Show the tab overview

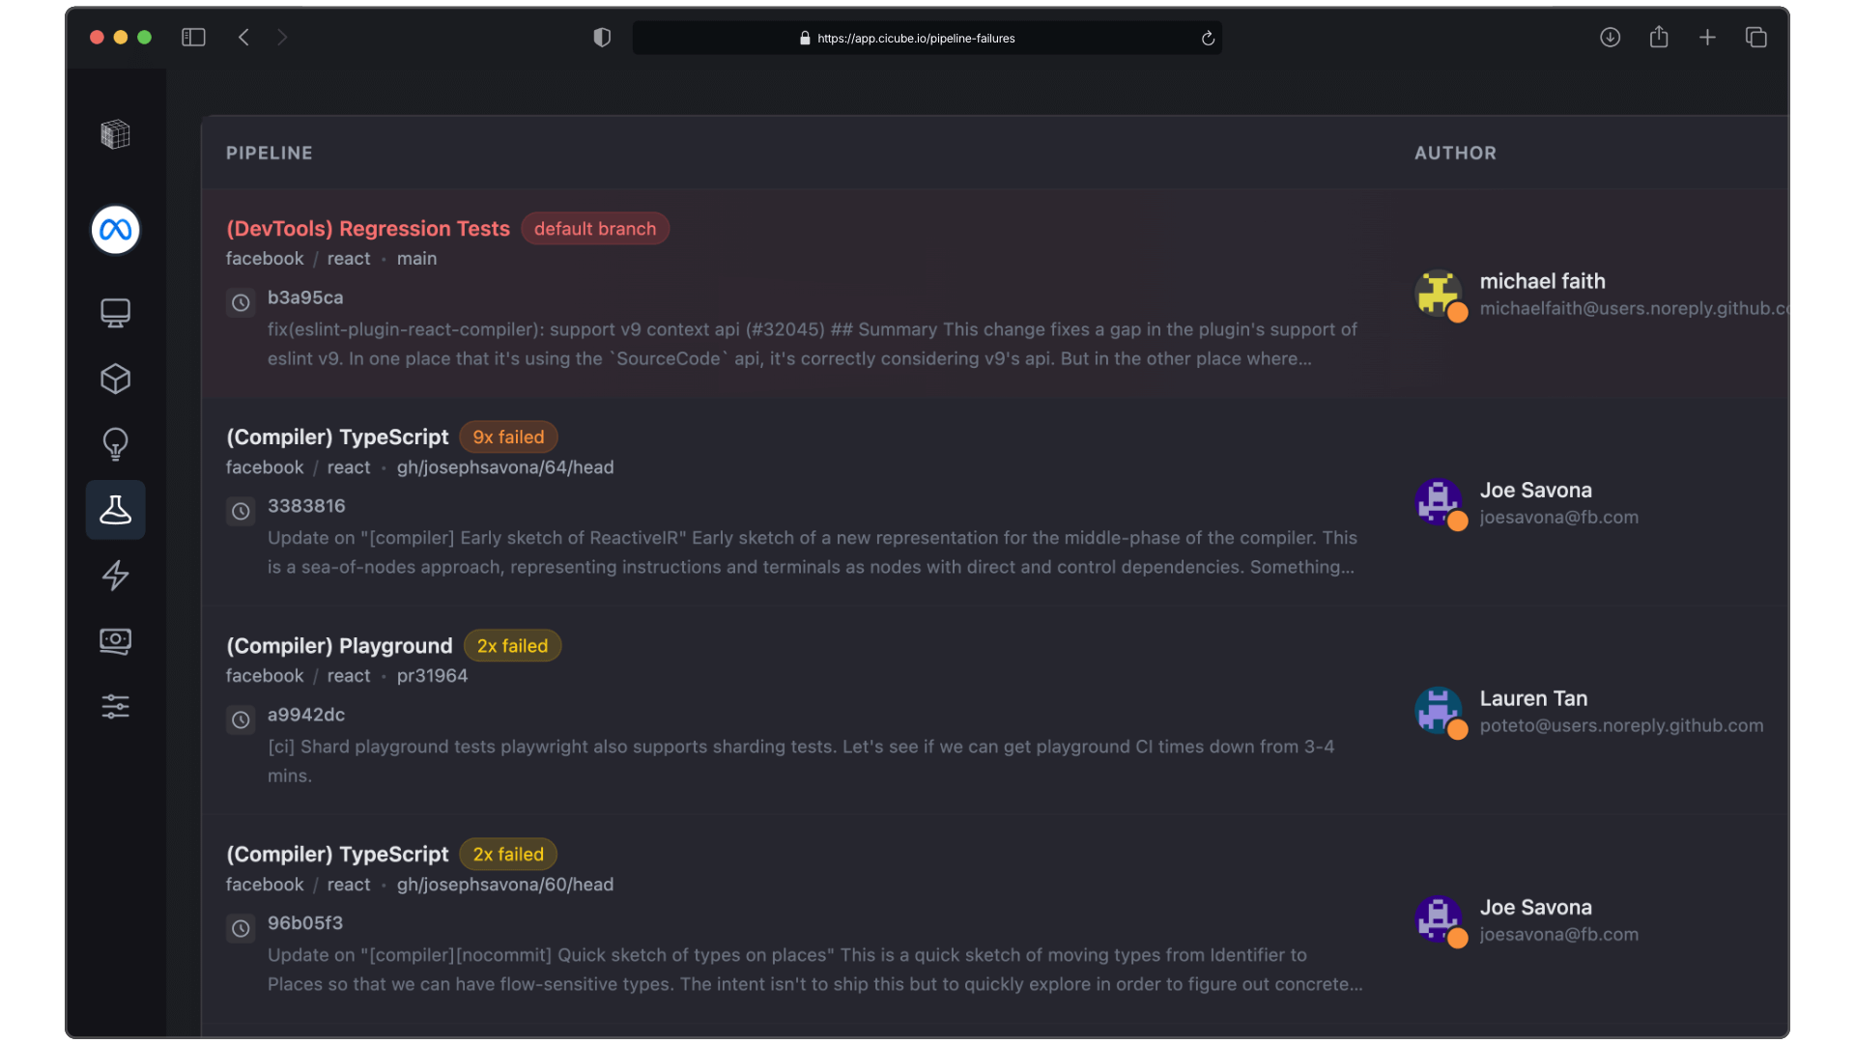coord(1755,38)
